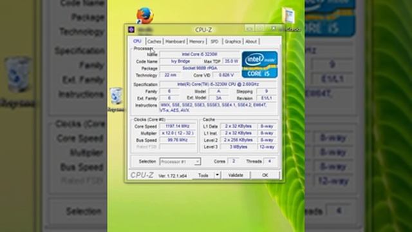
Task: Switch to the Graphics tab
Action: 232,41
